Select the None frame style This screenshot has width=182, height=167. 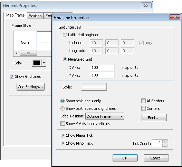click(x=25, y=42)
